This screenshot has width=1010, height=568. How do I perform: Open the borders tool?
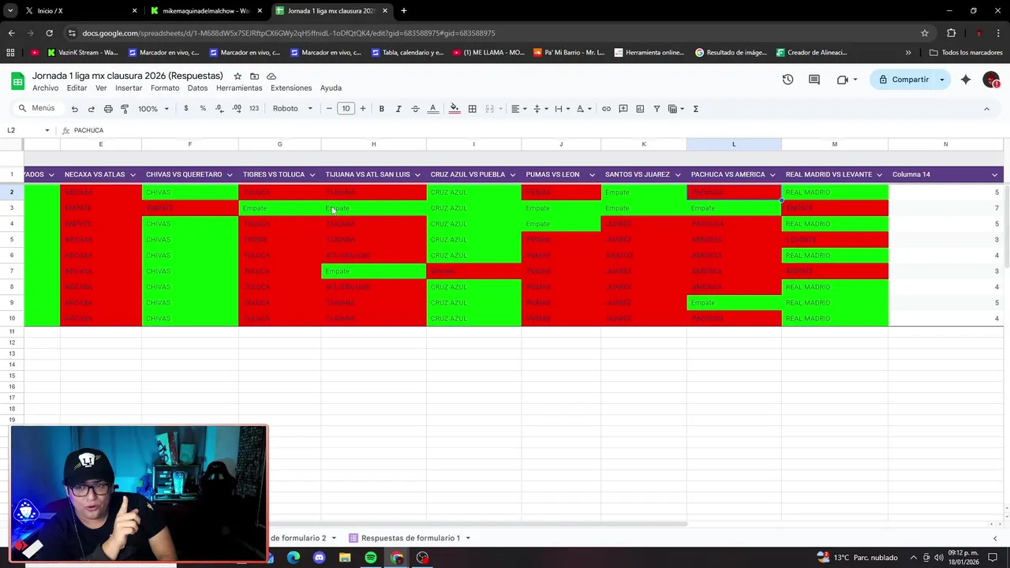tap(472, 109)
